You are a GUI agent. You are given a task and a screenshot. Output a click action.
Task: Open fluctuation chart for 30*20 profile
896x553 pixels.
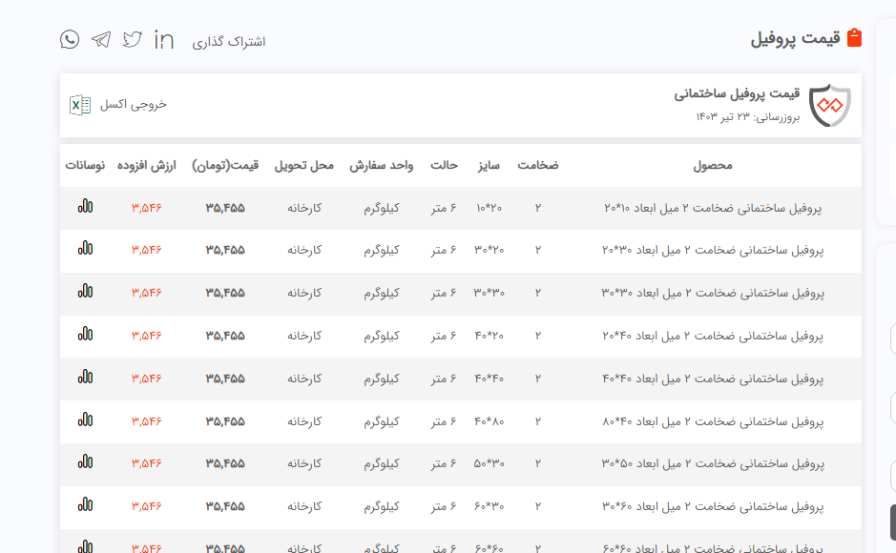pos(86,249)
